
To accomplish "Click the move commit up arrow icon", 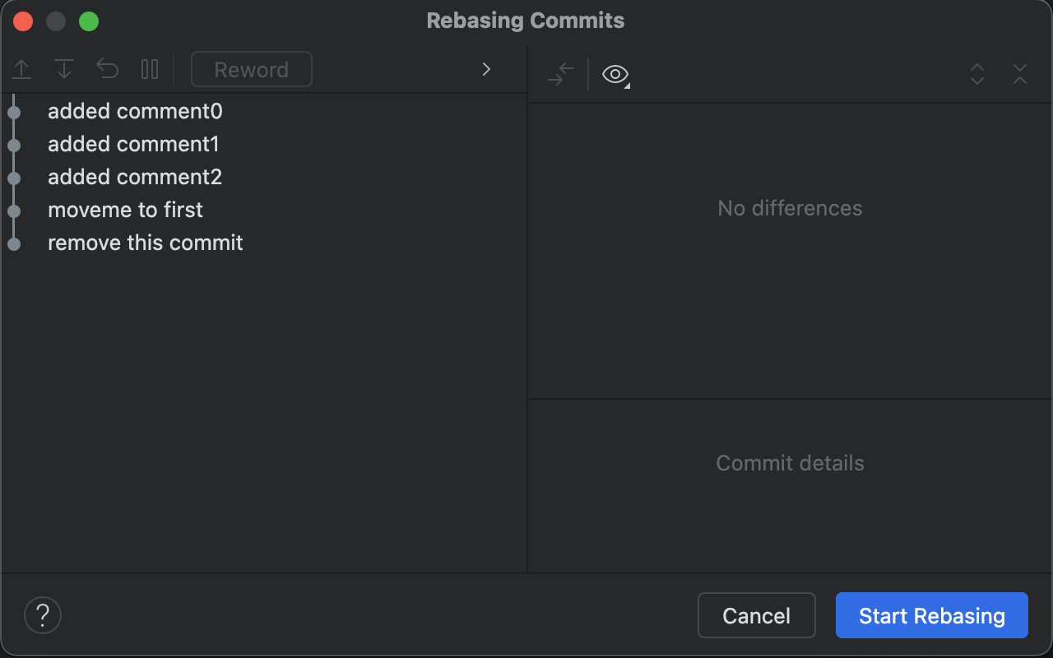I will click(x=21, y=70).
